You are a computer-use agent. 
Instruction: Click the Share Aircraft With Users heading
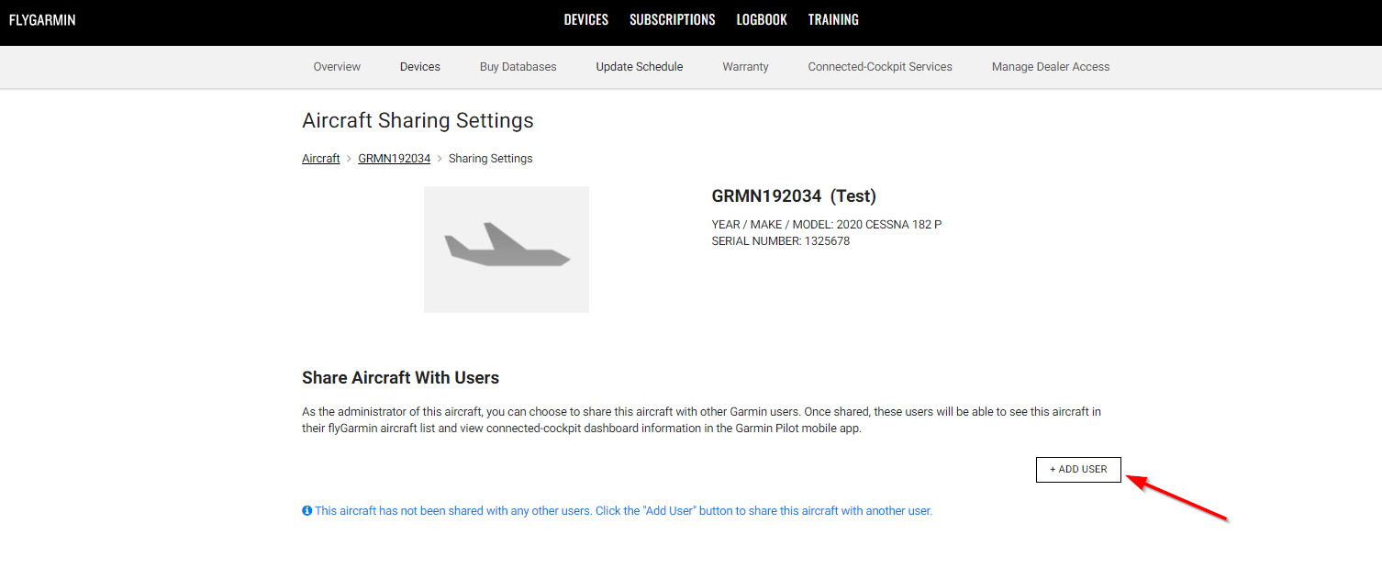pyautogui.click(x=400, y=378)
